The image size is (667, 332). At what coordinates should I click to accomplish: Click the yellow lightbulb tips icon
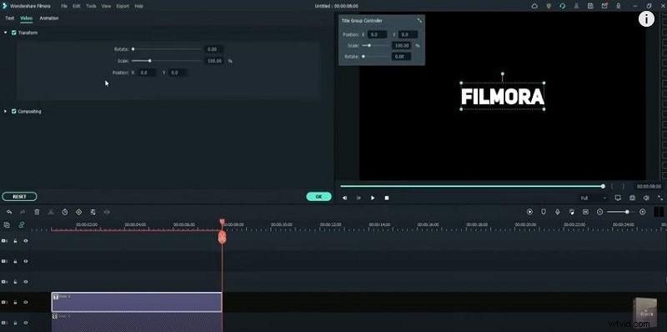tap(549, 6)
